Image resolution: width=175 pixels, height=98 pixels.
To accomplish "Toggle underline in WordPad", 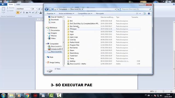I will (24, 13).
